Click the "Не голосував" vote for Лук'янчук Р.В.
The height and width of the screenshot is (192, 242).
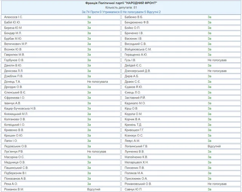coord(96,151)
